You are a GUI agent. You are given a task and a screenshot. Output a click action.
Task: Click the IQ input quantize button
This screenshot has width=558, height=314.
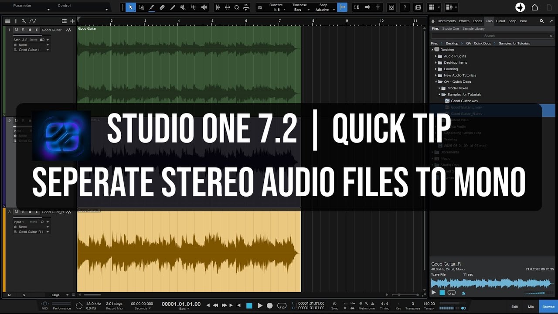[x=260, y=7]
